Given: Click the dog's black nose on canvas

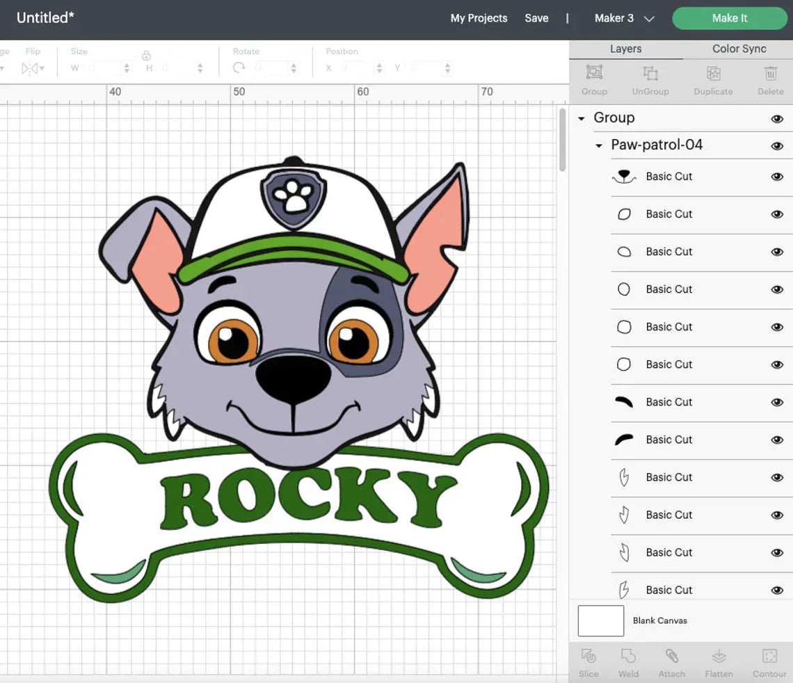Looking at the screenshot, I should point(293,378).
